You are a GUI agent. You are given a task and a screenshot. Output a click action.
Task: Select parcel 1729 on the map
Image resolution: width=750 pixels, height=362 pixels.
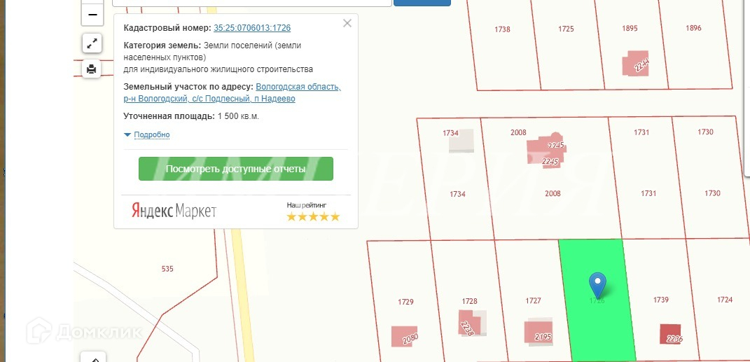coord(405,302)
